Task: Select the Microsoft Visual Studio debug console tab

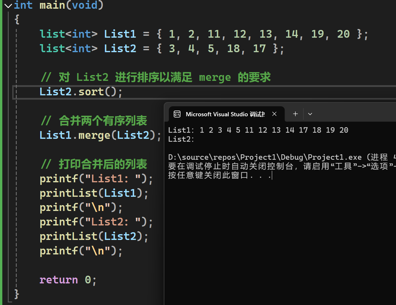Action: tap(225, 114)
